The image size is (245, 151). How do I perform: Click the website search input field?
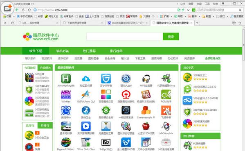[124, 37]
